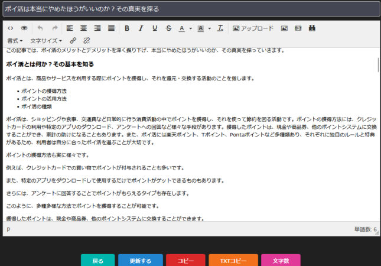Image resolution: width=381 pixels, height=266 pixels.
Task: Click the paragraph starting また、特定のアプリ
Action: pyautogui.click(x=116, y=180)
